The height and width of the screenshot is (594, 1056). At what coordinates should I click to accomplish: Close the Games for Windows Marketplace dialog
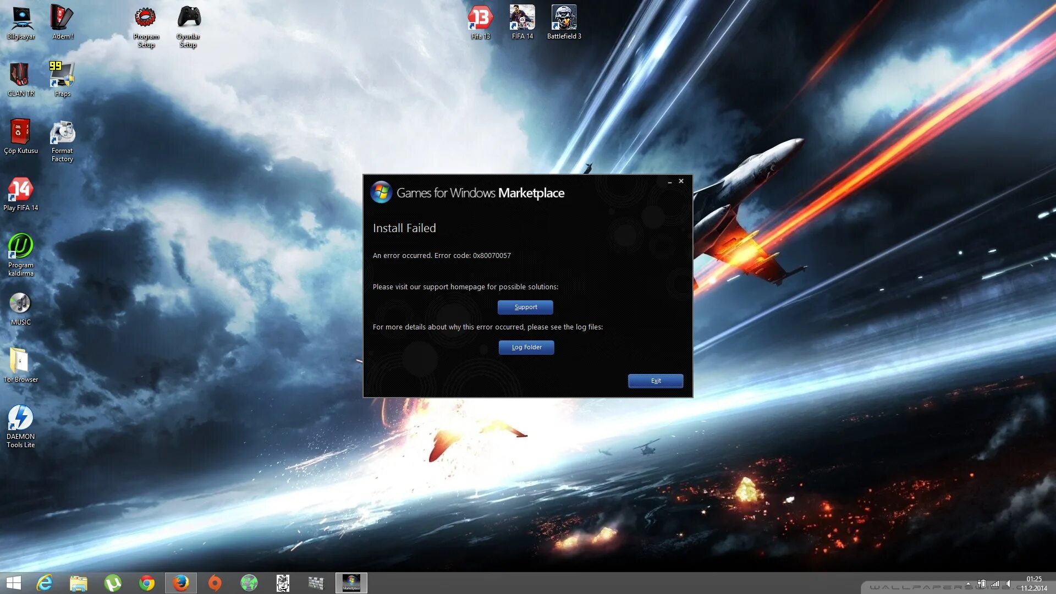681,181
